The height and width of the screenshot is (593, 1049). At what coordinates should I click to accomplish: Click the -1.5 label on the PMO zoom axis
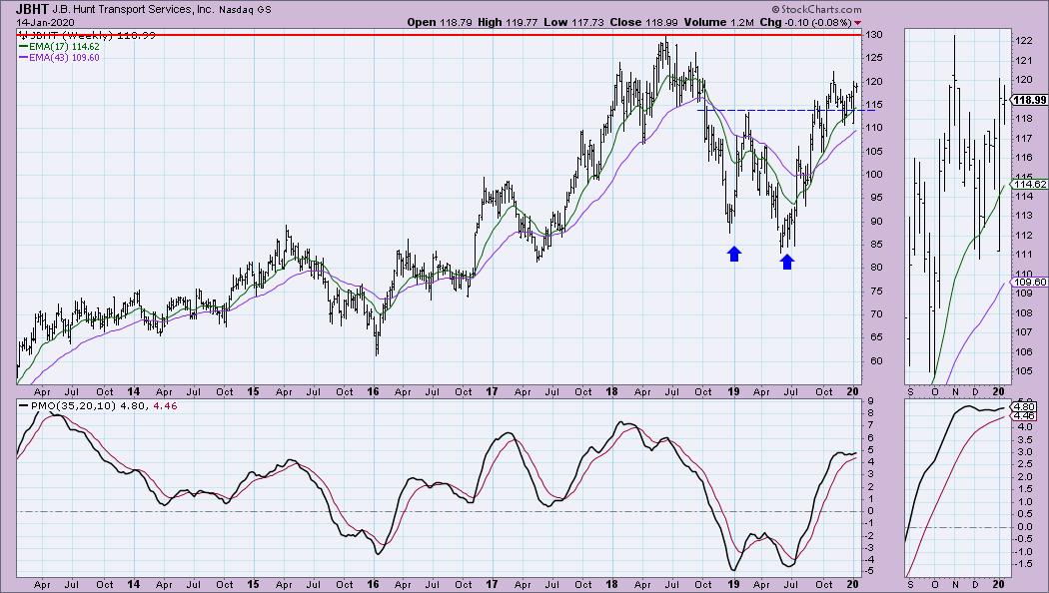(x=1025, y=564)
